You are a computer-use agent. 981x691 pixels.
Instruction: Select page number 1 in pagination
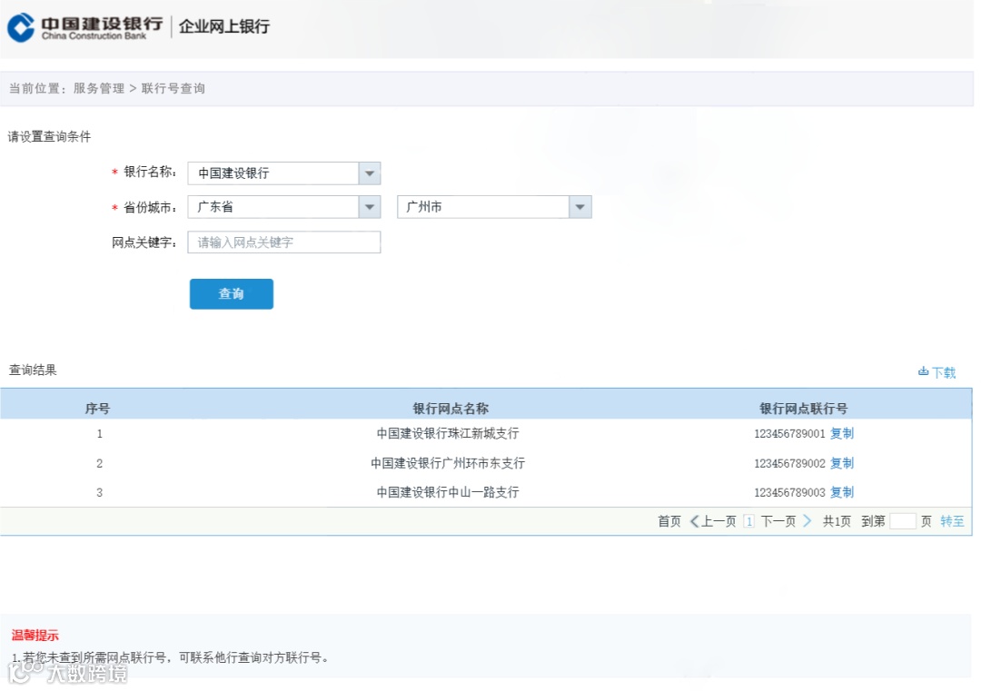[x=748, y=521]
